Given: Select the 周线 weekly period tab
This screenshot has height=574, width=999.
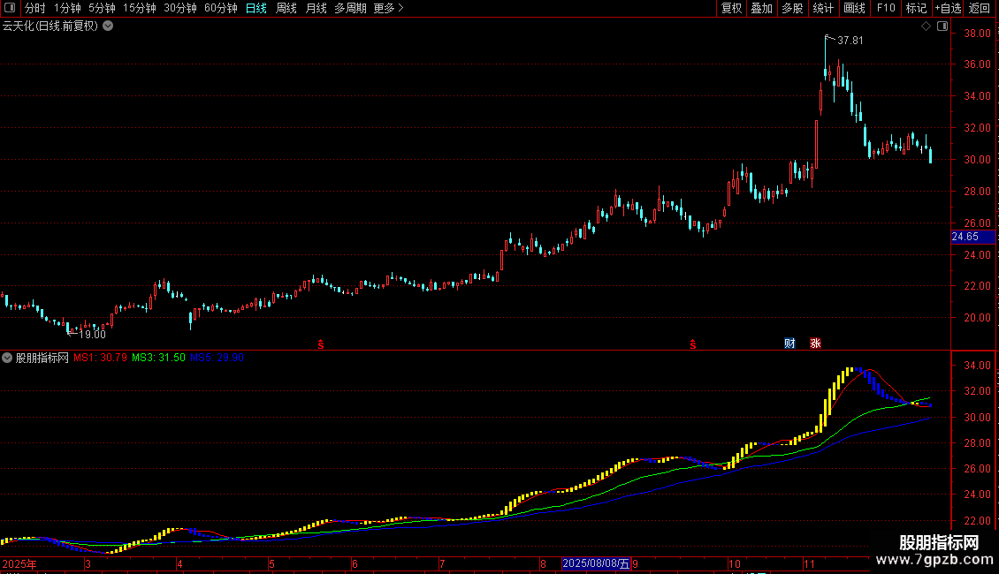Looking at the screenshot, I should pyautogui.click(x=286, y=8).
